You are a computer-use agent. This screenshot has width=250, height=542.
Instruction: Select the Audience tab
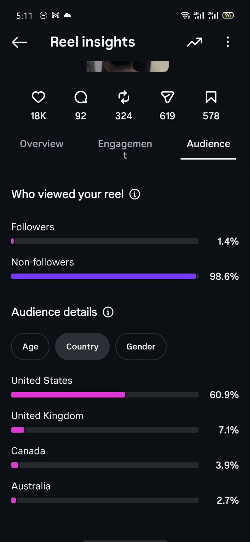tap(208, 144)
